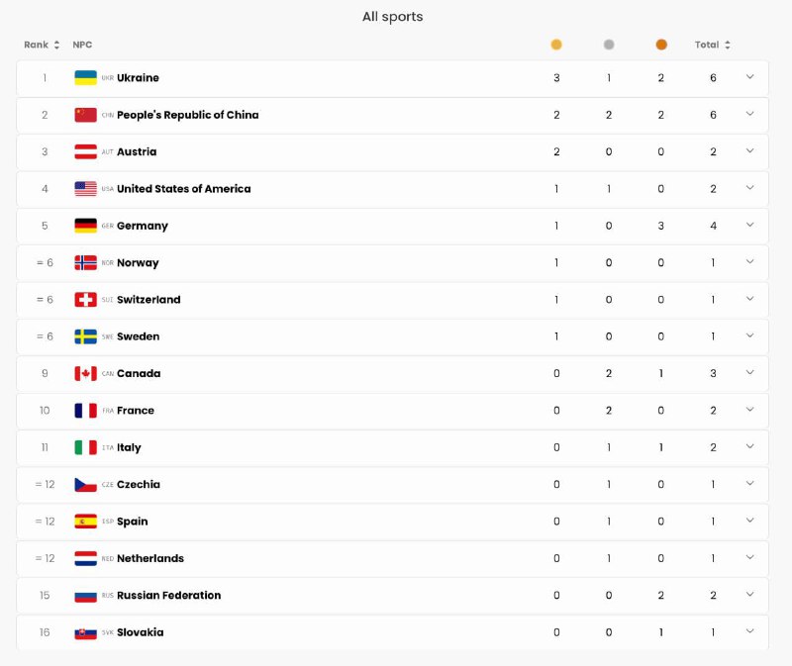Open the France row details chevron
The image size is (792, 666).
point(749,410)
